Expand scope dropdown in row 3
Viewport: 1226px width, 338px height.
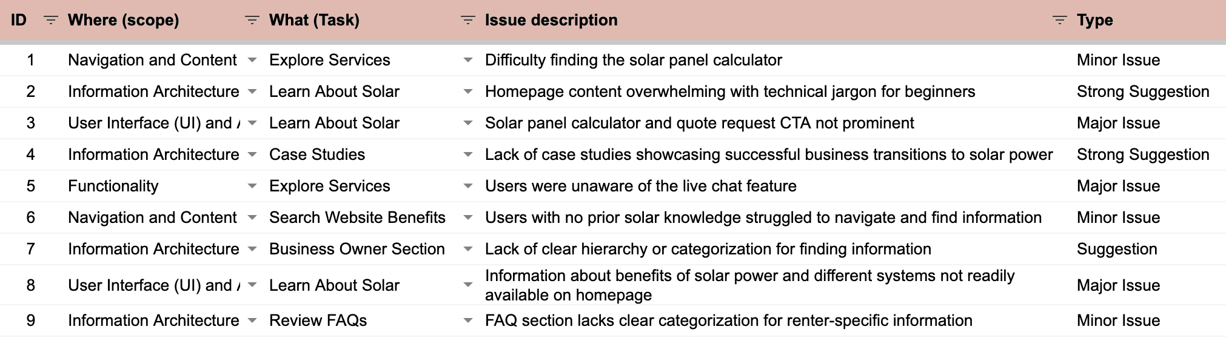point(252,123)
